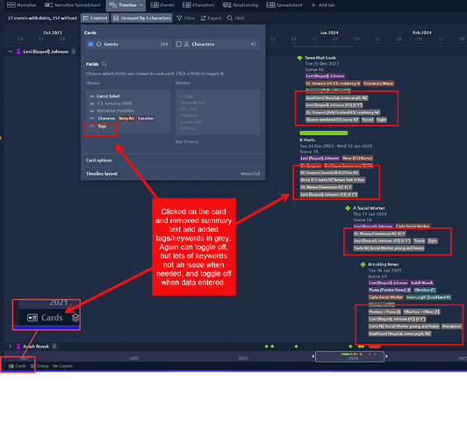Image resolution: width=467 pixels, height=439 pixels.
Task: Select the Breaking News event diamond
Action: click(363, 264)
